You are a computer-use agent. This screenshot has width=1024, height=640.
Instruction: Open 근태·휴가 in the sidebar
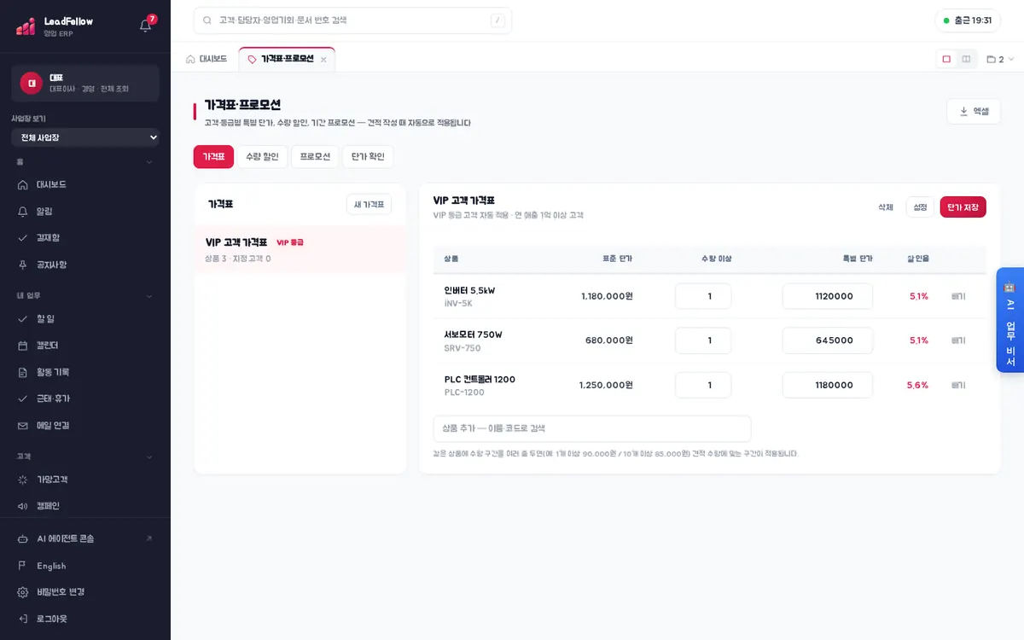click(85, 399)
